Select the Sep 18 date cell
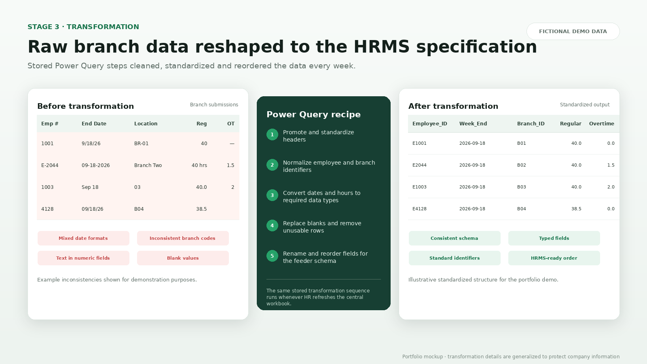647x364 pixels. (x=90, y=187)
